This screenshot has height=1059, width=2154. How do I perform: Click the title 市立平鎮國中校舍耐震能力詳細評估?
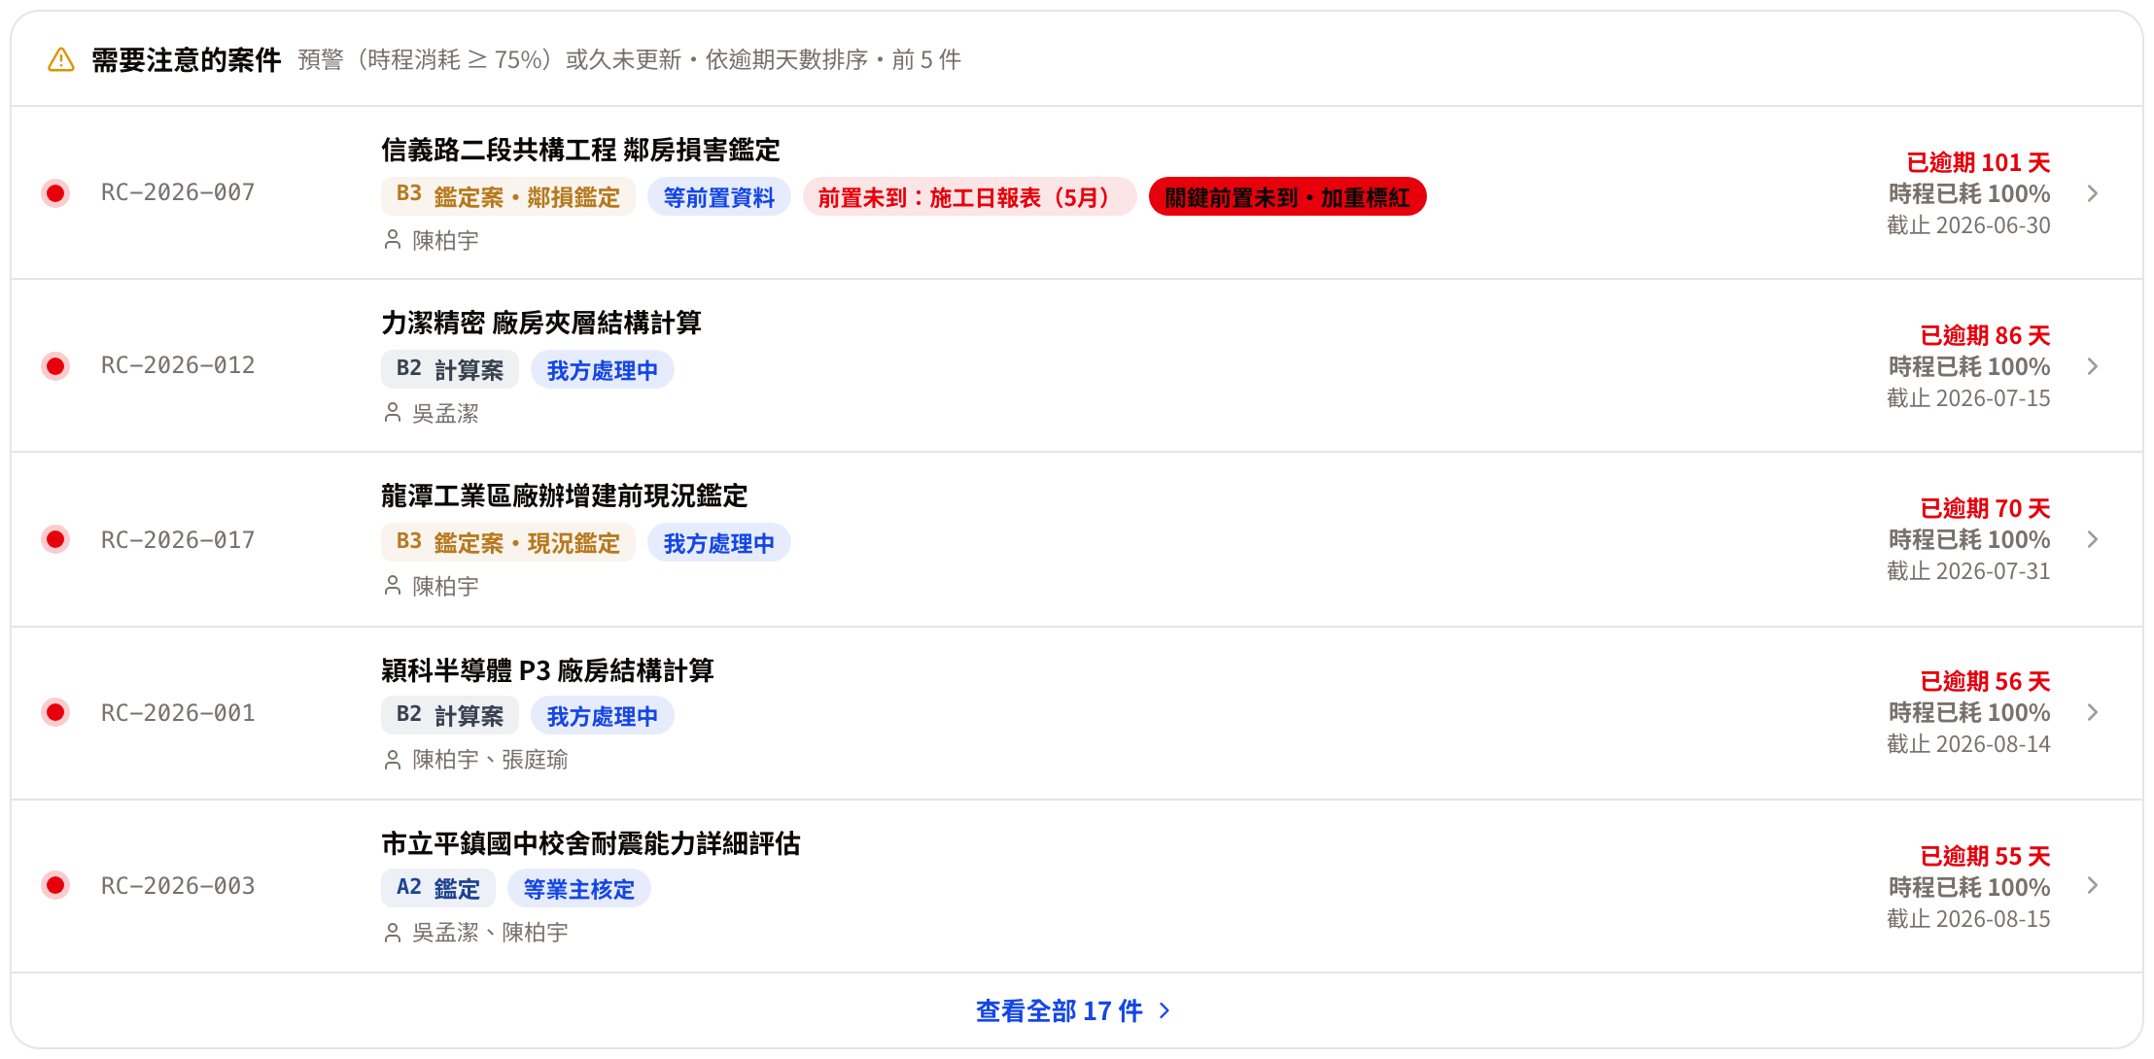[591, 843]
